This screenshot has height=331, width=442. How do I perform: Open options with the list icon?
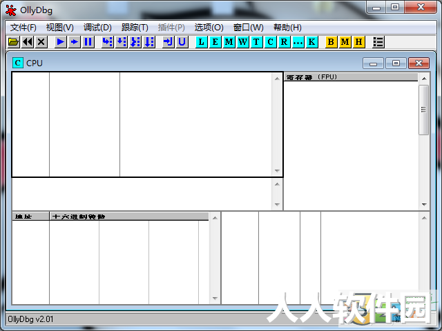point(378,42)
